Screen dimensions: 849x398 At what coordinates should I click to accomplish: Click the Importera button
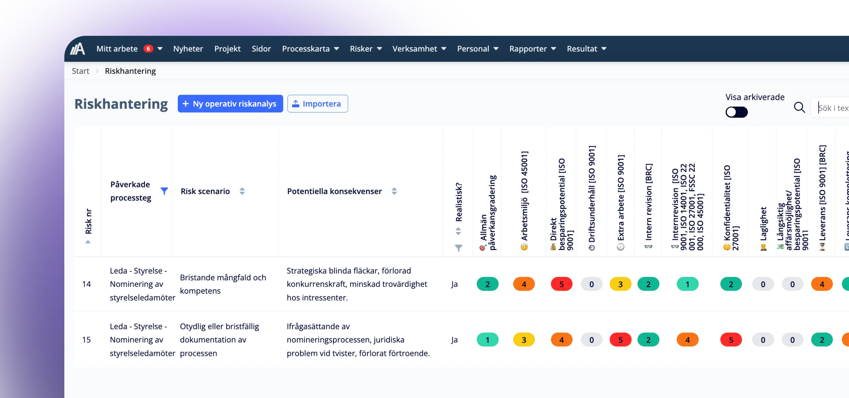coord(317,104)
